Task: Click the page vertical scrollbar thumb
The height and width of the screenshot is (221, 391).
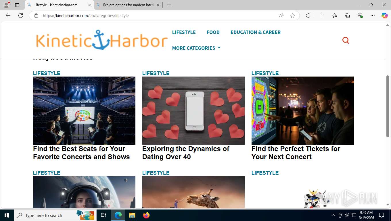Action: 388,106
